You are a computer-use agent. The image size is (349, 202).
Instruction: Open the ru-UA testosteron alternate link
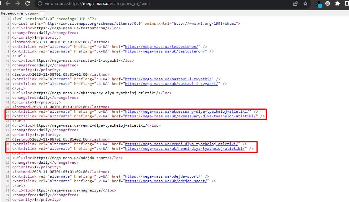click(x=161, y=47)
